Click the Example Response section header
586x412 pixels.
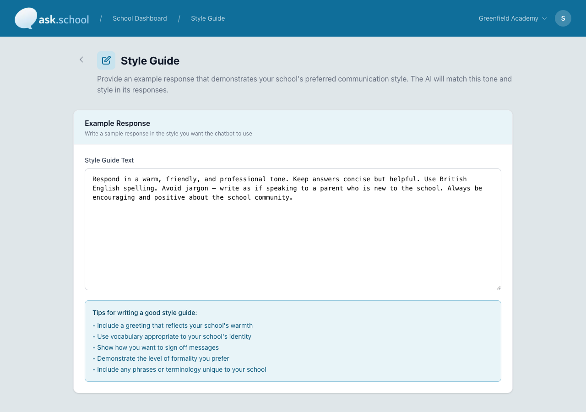click(117, 123)
